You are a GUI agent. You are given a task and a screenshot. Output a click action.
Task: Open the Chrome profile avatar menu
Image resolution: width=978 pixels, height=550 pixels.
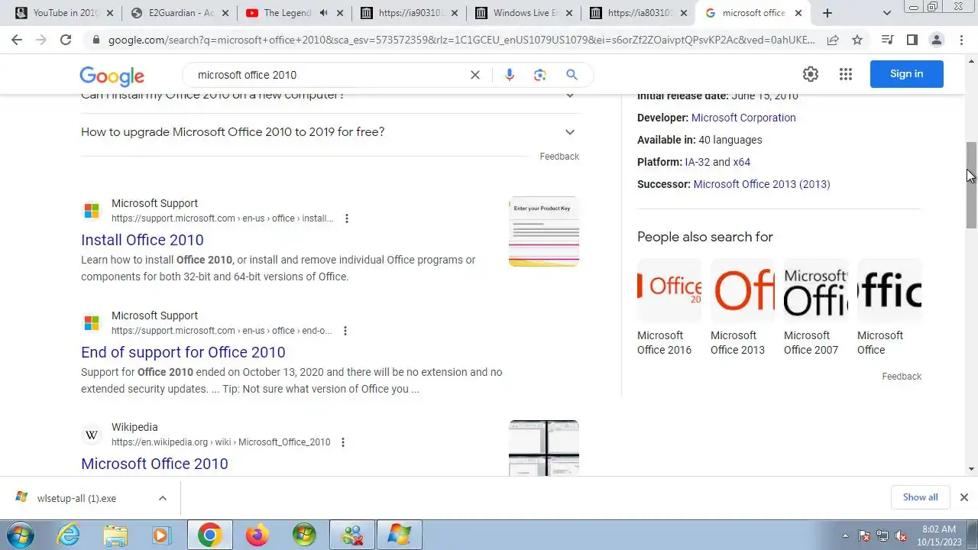pos(937,40)
